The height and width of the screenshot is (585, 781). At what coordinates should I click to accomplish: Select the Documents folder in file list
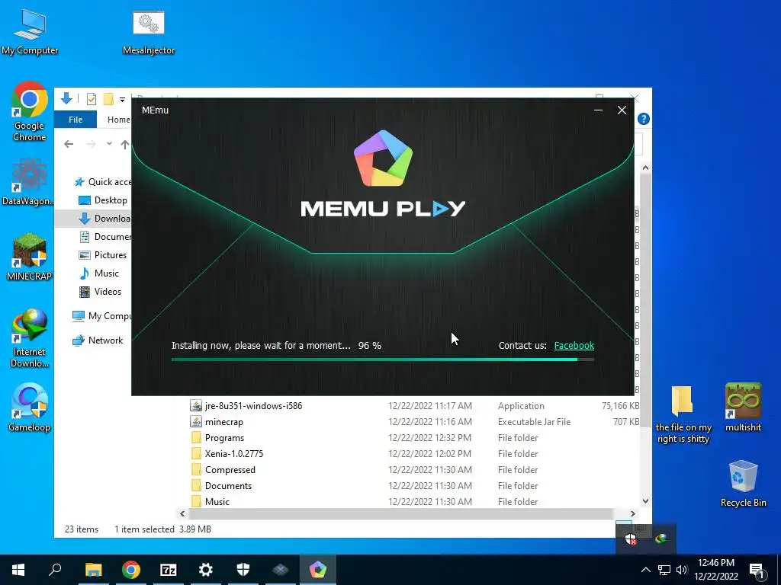[413, 485]
